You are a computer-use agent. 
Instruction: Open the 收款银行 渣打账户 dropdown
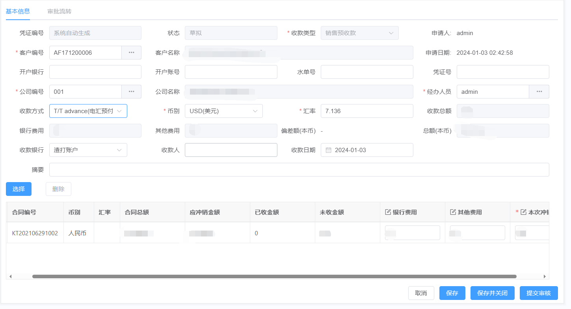coord(88,150)
